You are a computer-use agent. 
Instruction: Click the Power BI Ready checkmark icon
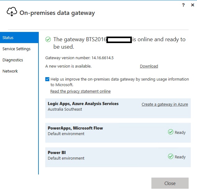tap(171, 157)
